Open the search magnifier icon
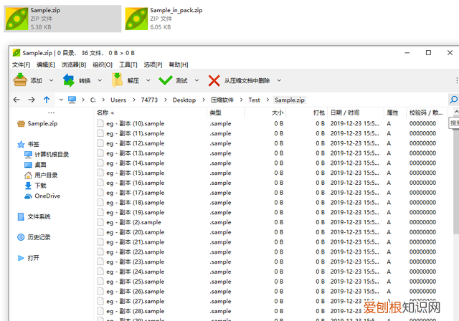Screen dimensions: 459x321 (453, 100)
